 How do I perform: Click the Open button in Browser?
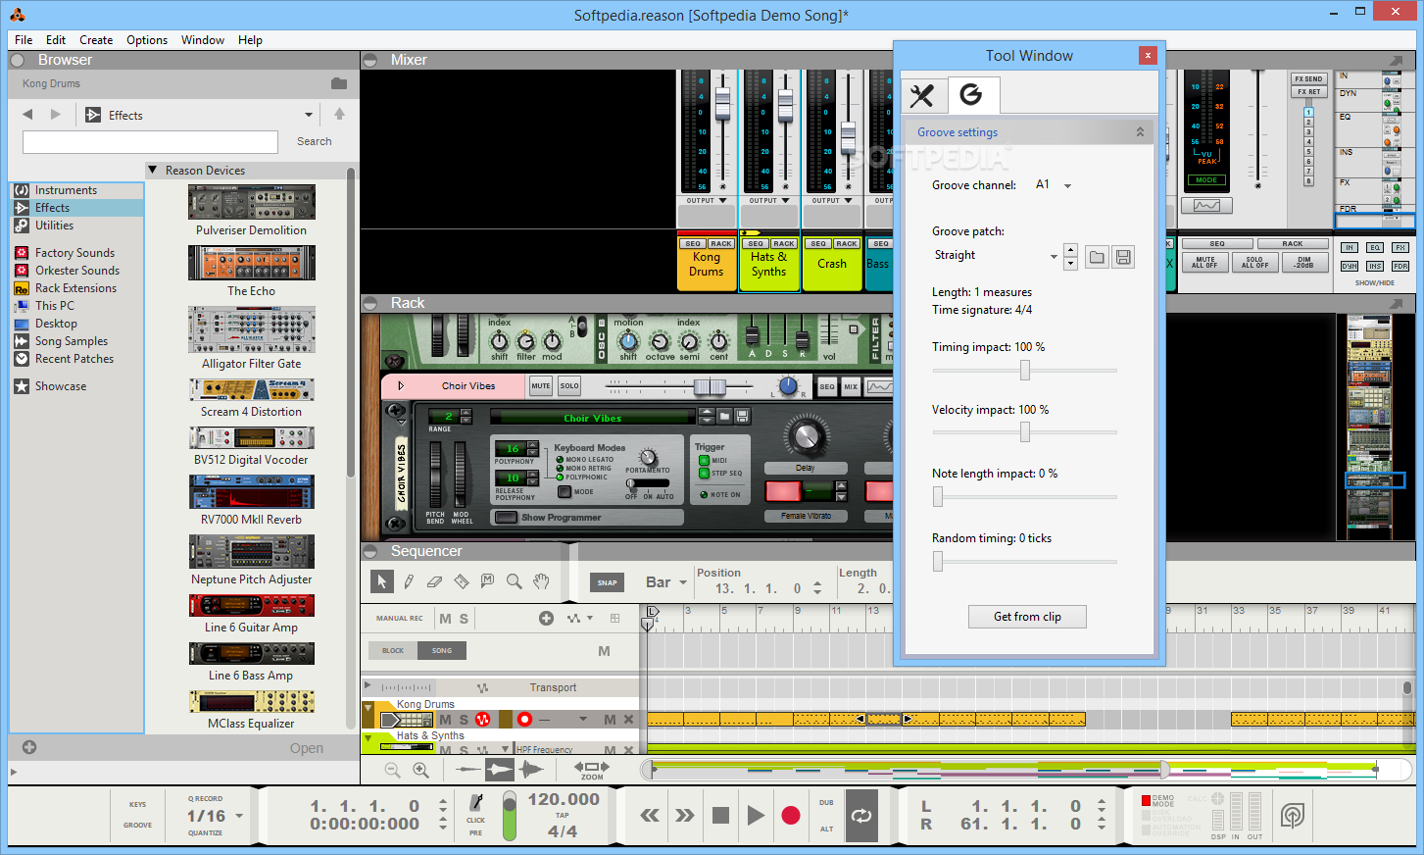coord(307,748)
